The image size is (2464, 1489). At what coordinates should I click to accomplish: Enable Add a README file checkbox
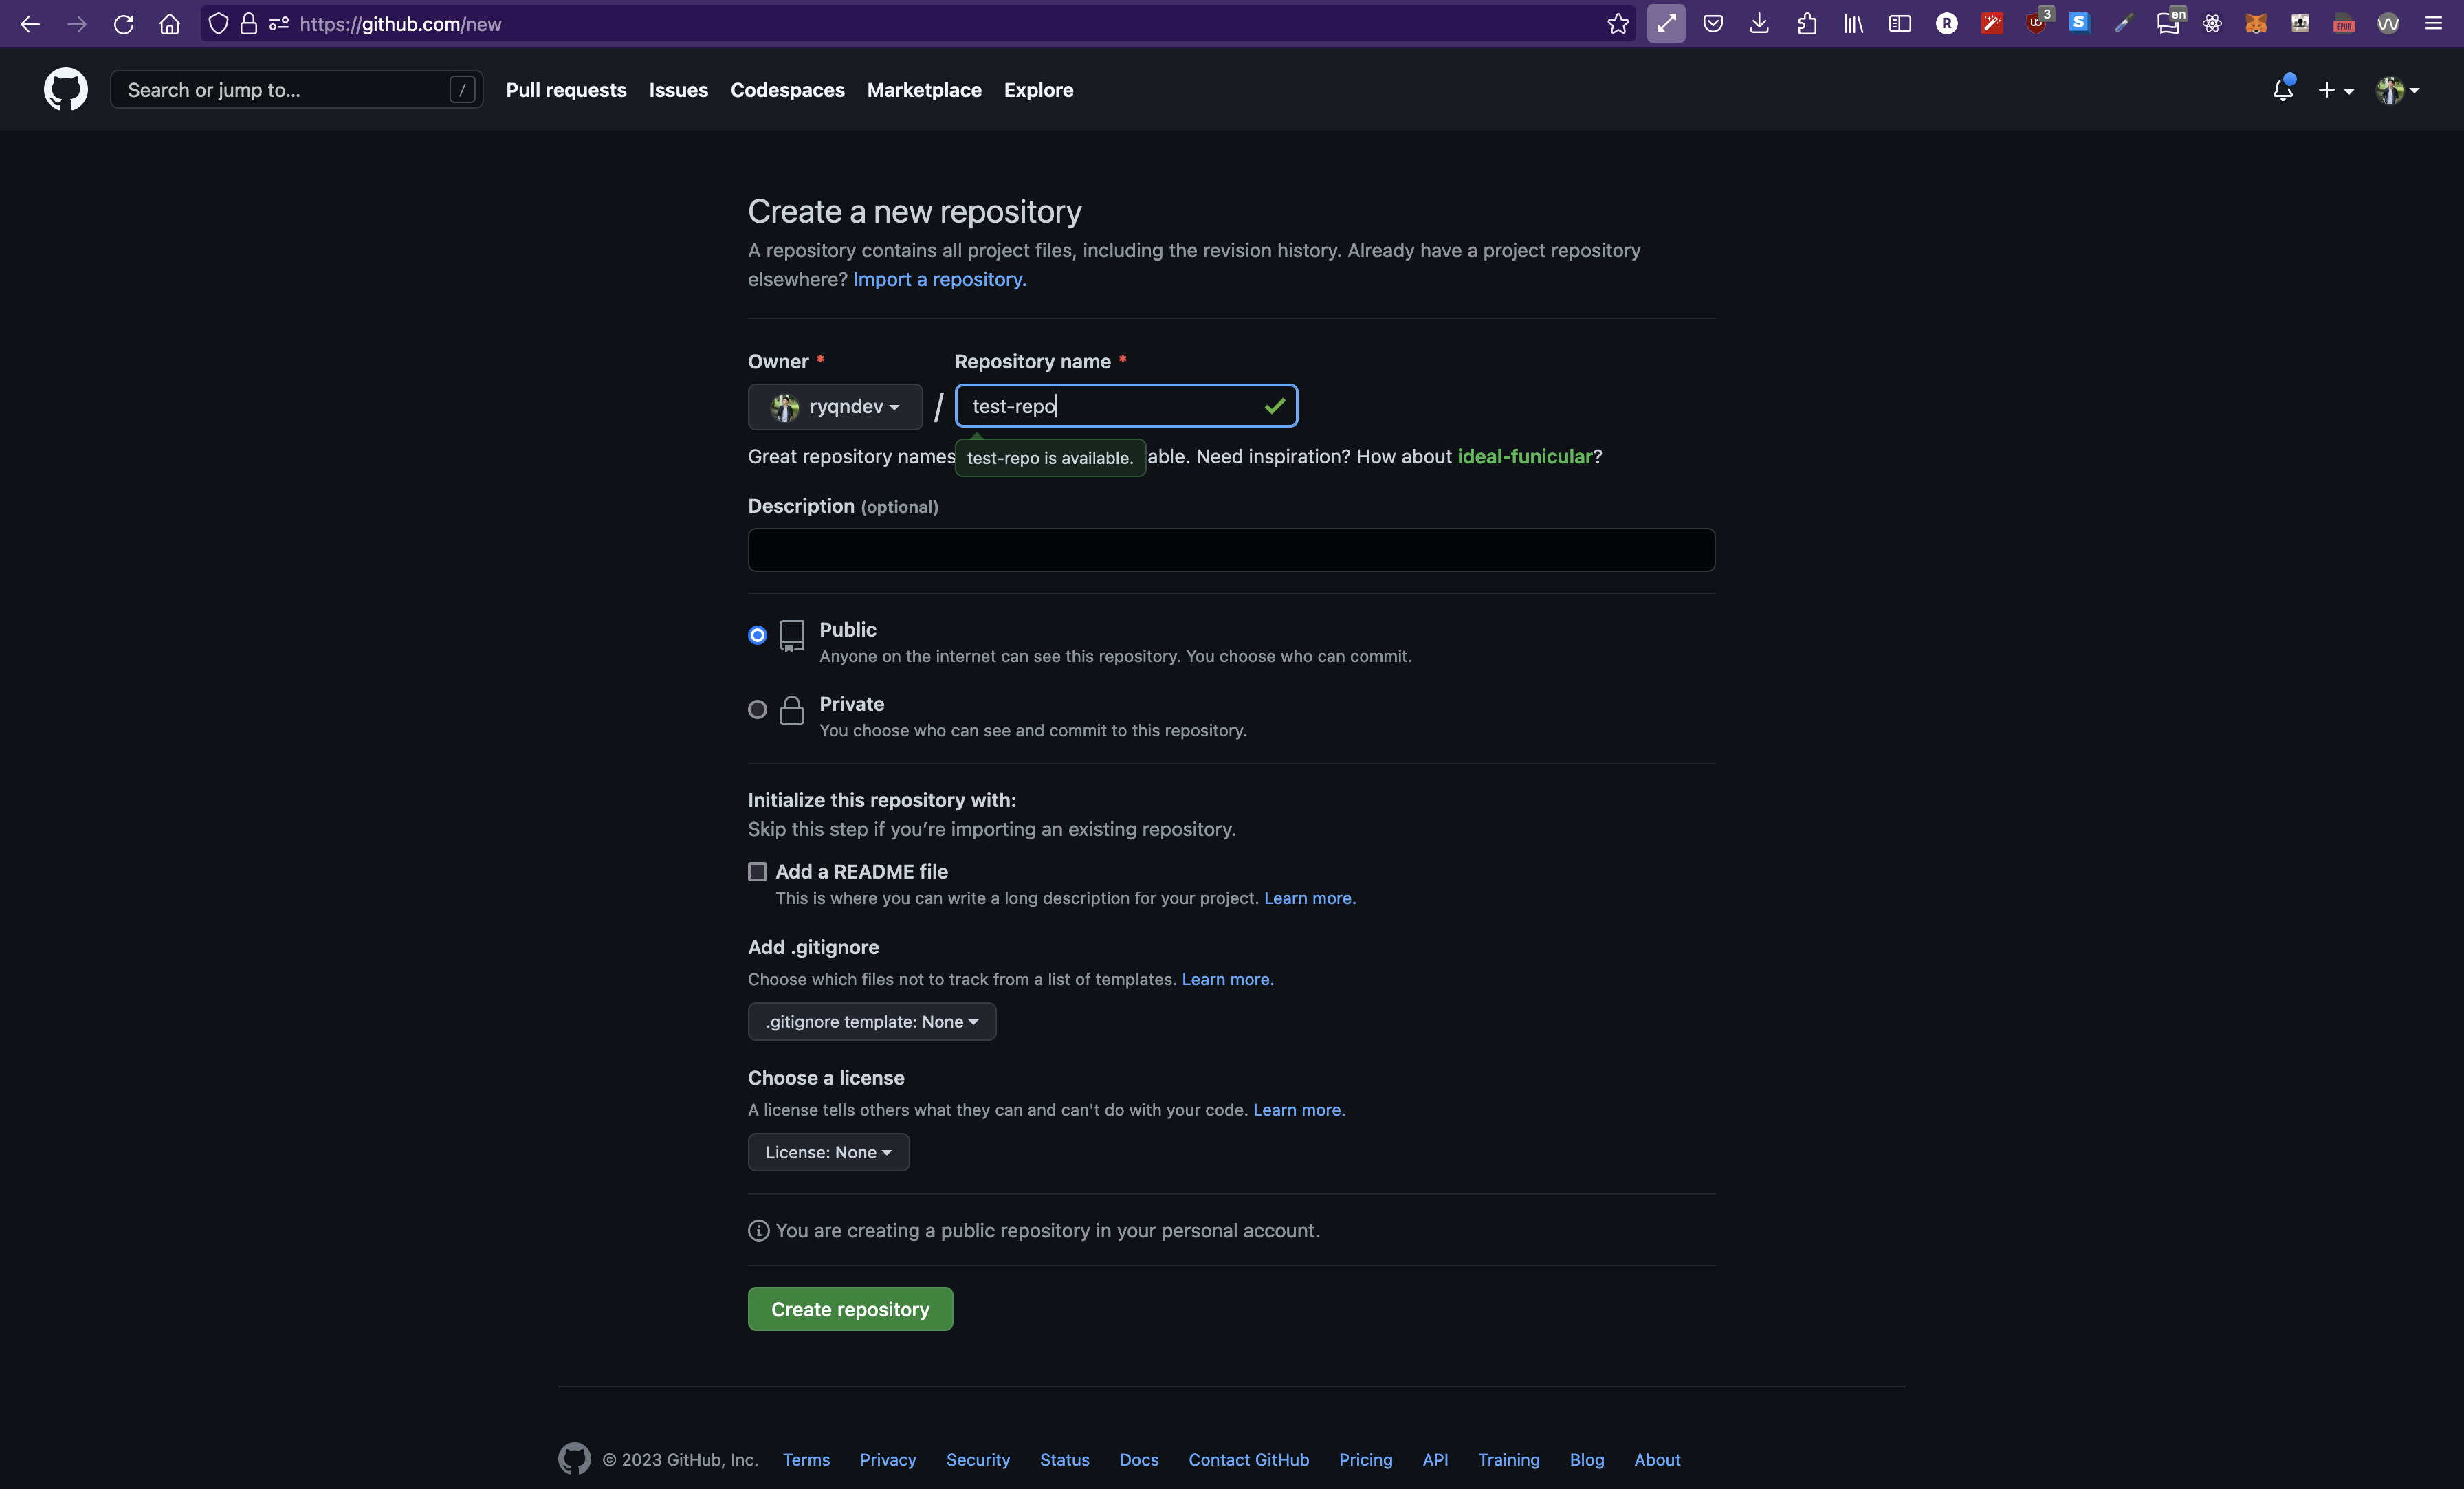(758, 872)
